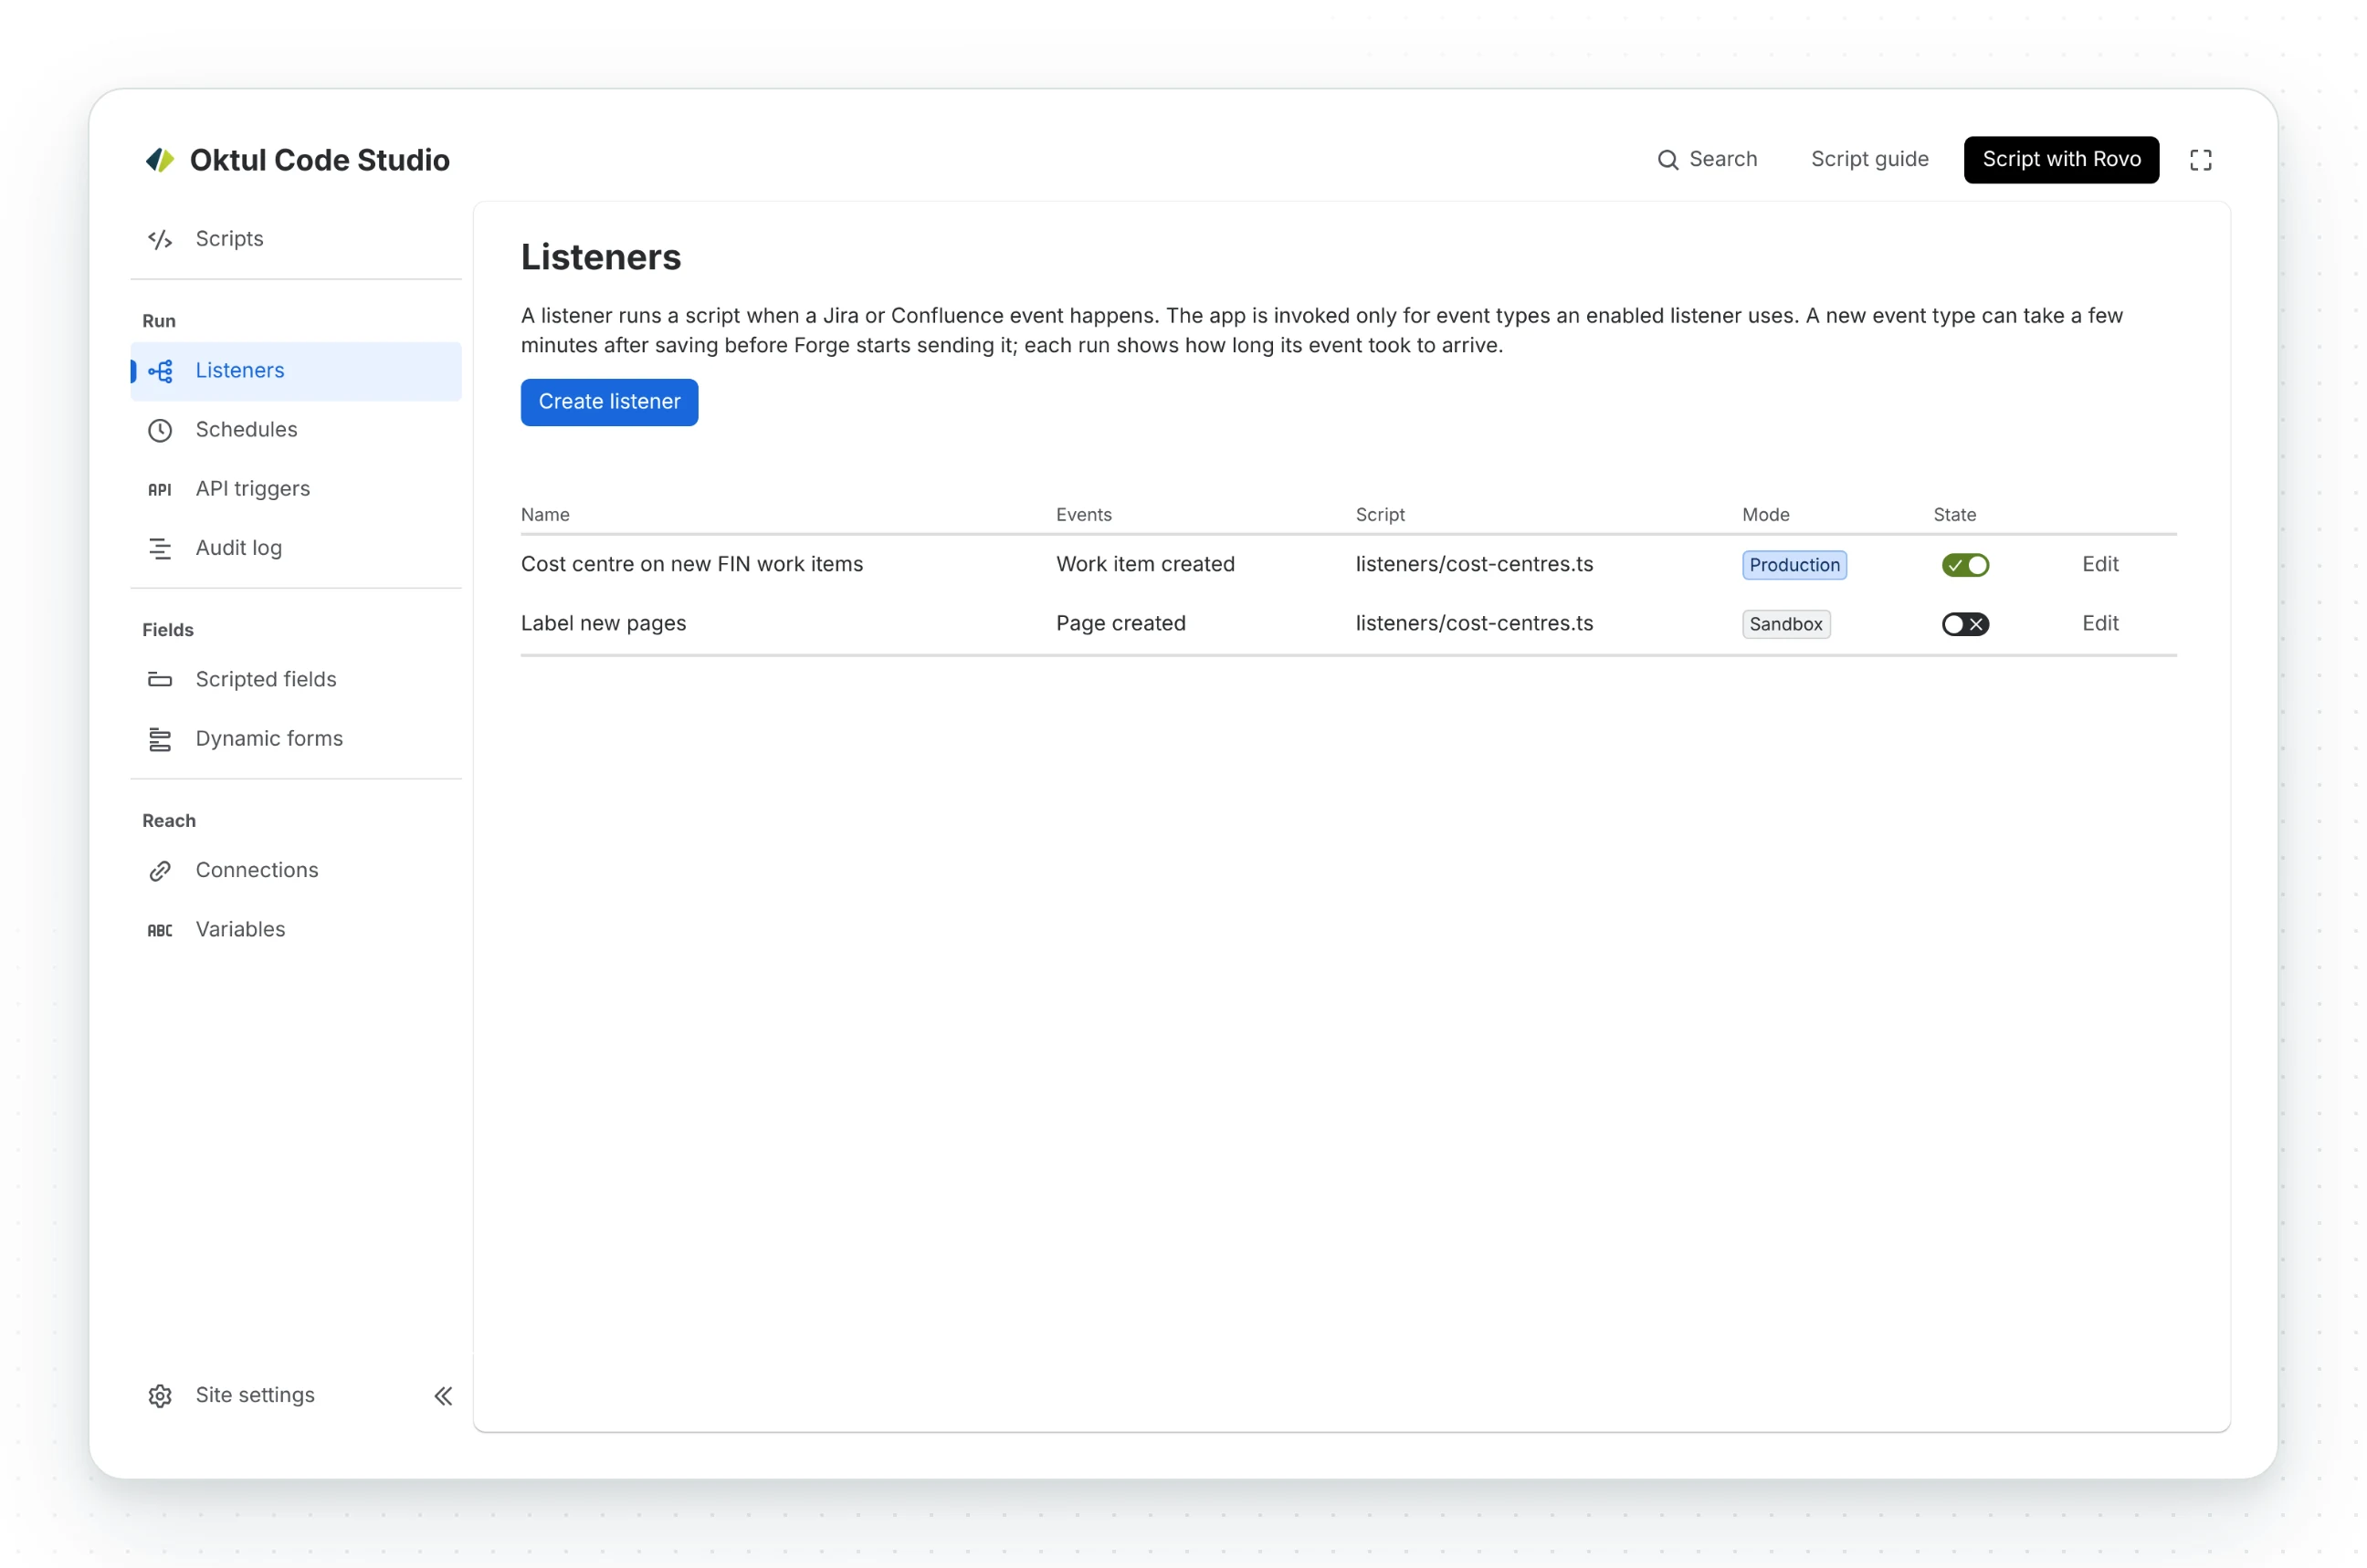Click the Listeners node icon in sidebar
Viewport: 2367px width, 1568px height.
(160, 371)
